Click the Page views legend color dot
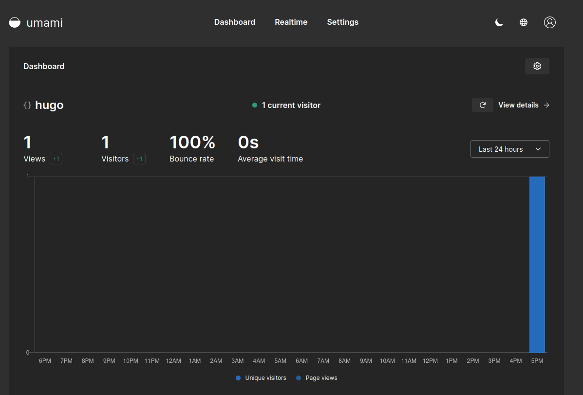The width and height of the screenshot is (583, 395). 299,378
